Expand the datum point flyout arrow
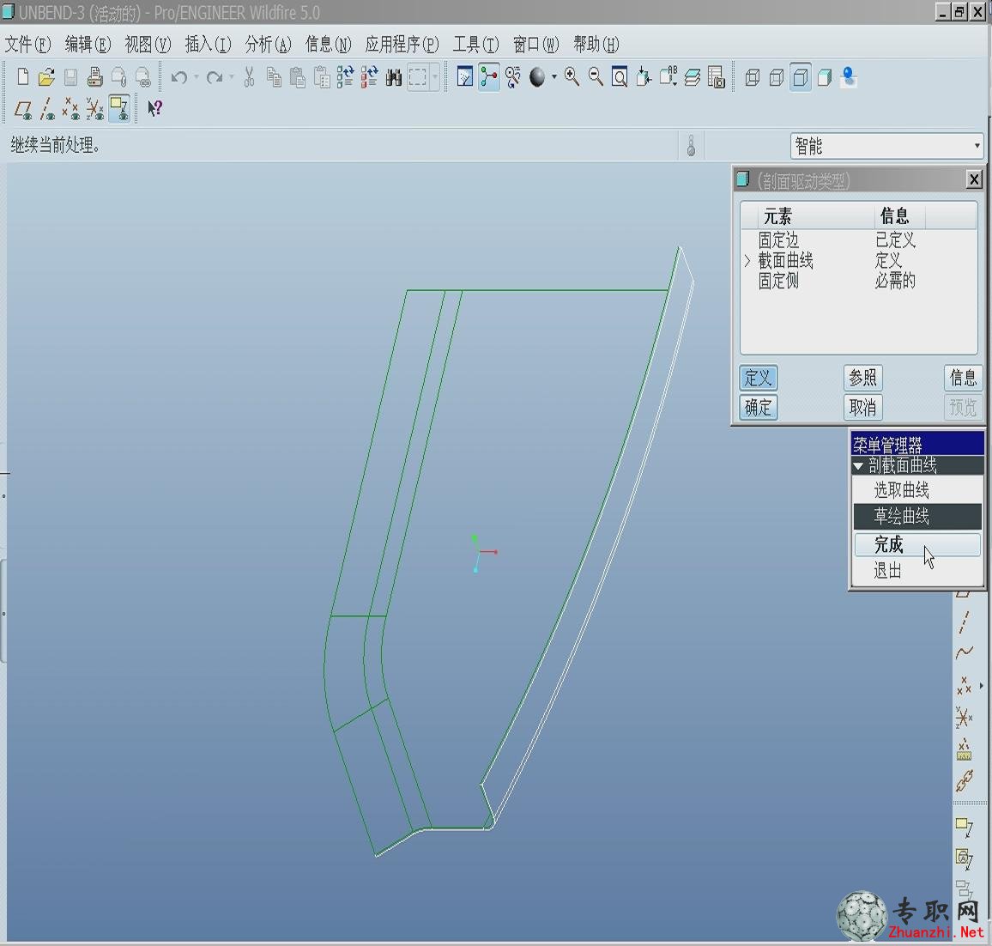 click(x=981, y=685)
